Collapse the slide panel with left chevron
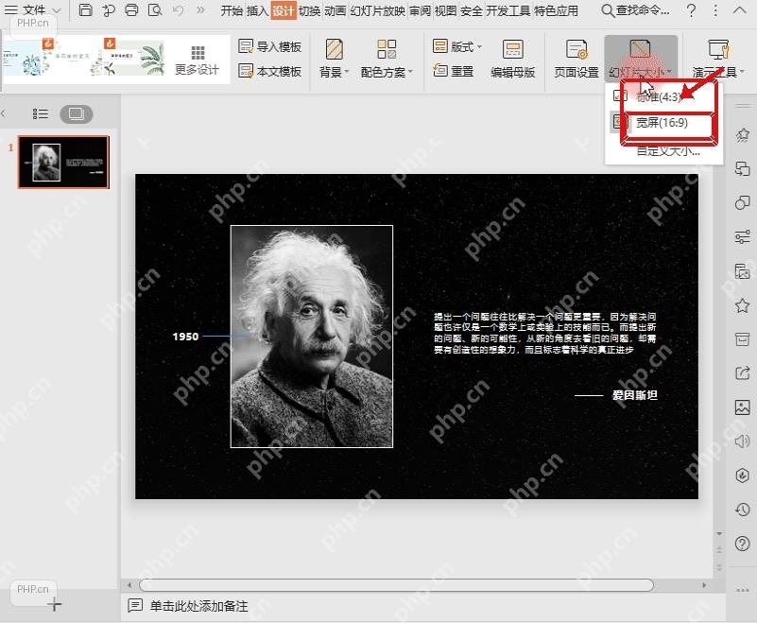The width and height of the screenshot is (757, 623). [4, 114]
